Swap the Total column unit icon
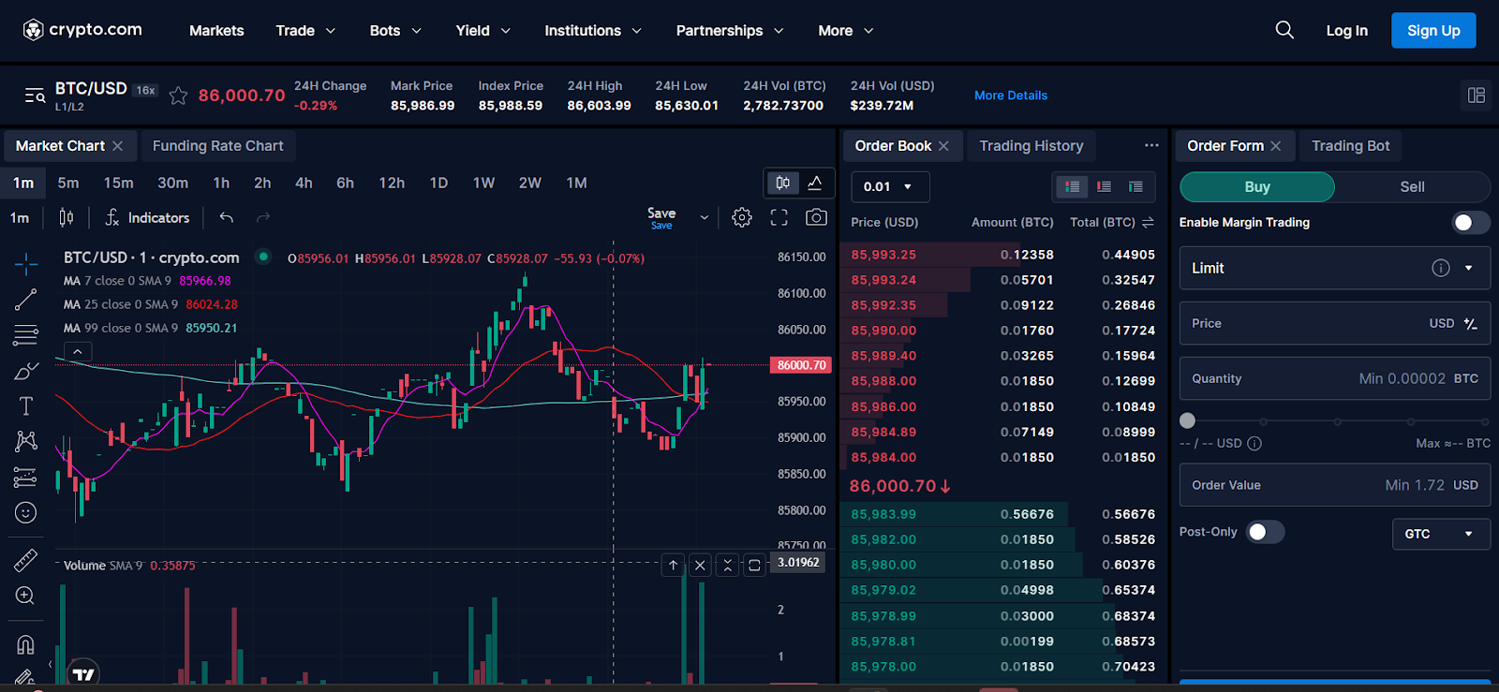Image resolution: width=1499 pixels, height=692 pixels. [1149, 222]
